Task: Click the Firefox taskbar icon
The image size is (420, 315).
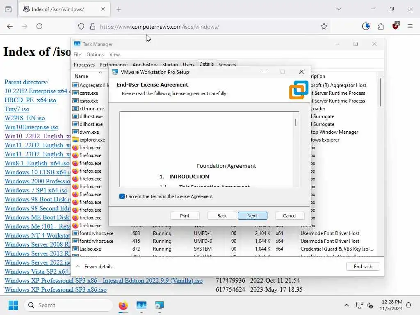Action: 123,305
